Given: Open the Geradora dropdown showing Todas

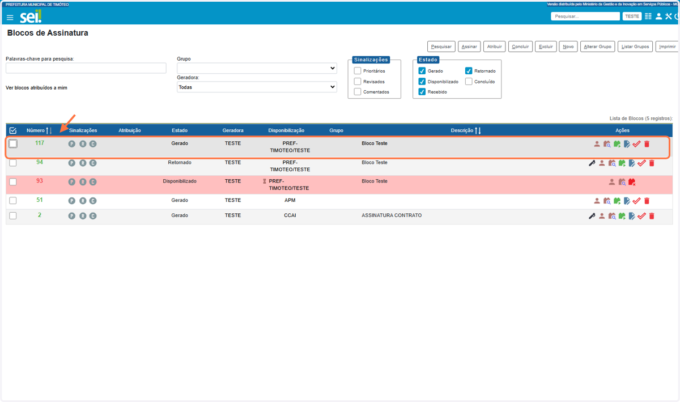Looking at the screenshot, I should tap(257, 87).
